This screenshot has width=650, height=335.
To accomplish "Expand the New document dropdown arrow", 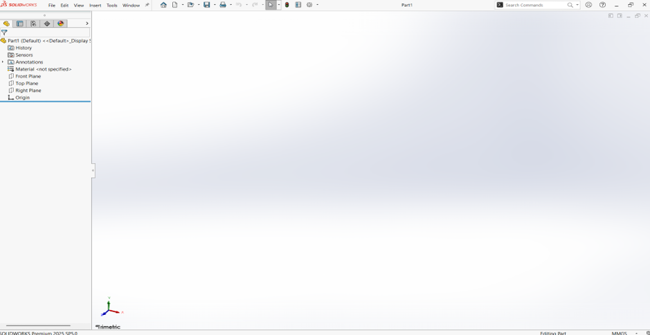I will coord(182,5).
